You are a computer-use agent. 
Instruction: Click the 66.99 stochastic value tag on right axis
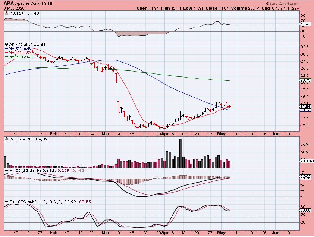click(305, 211)
